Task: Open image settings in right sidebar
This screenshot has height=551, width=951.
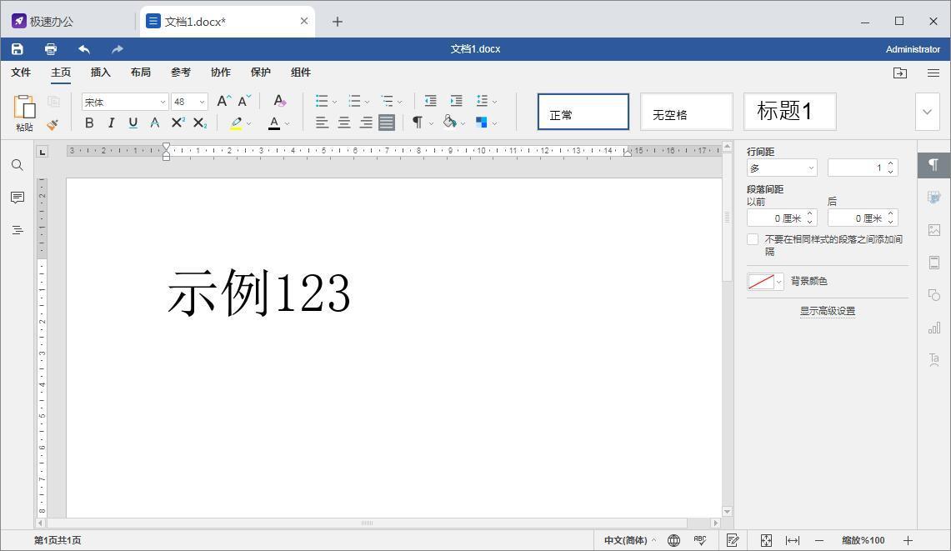Action: pos(933,230)
